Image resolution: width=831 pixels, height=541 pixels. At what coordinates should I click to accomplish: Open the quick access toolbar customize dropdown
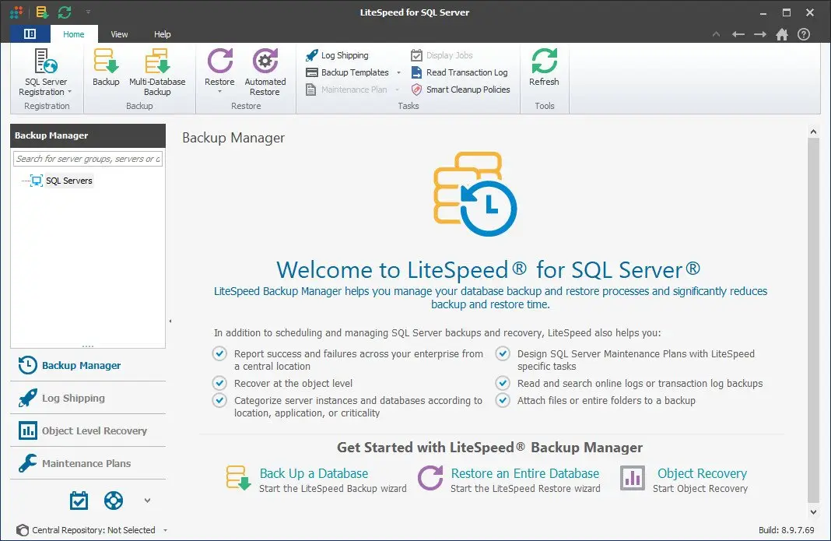click(88, 12)
